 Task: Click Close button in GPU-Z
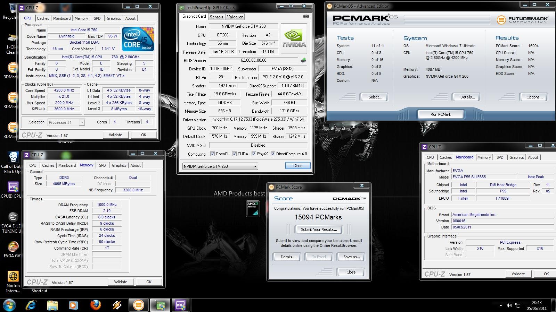point(298,166)
